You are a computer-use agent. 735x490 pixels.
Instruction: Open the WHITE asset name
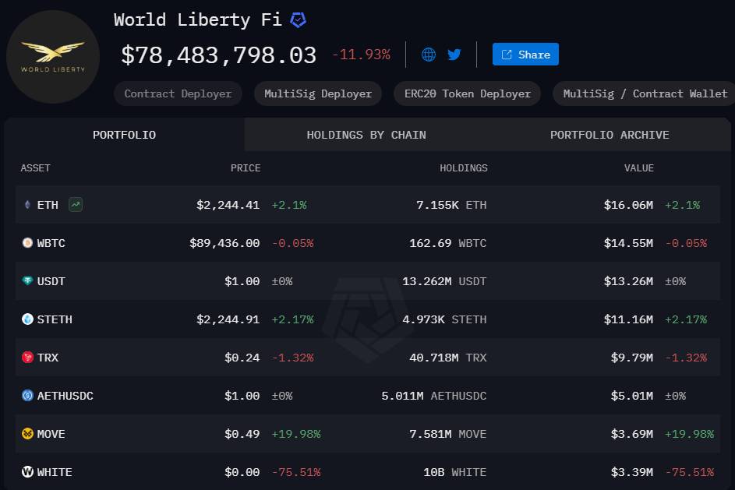tap(55, 472)
